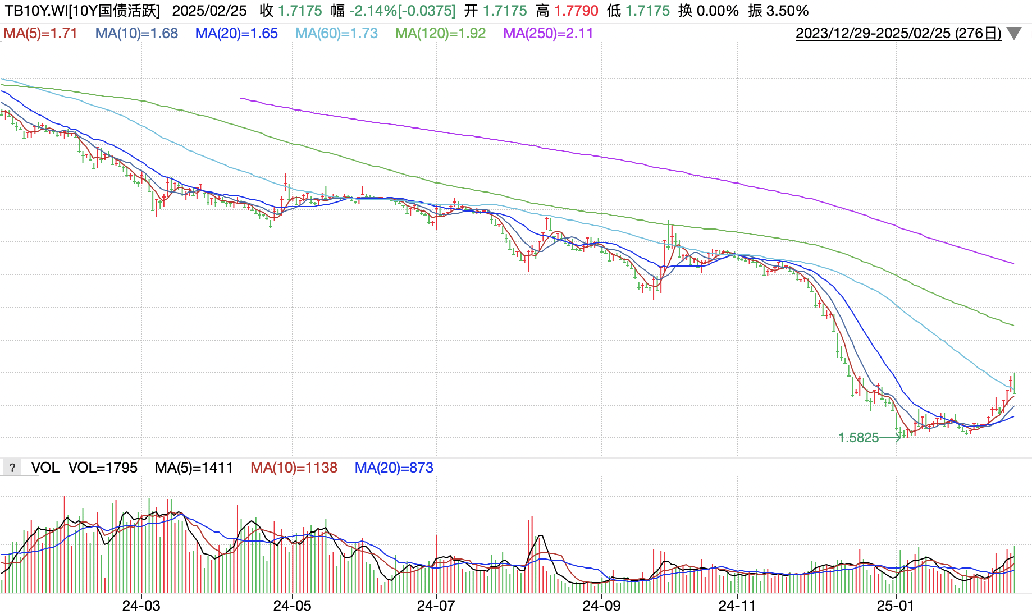The image size is (1032, 614).
Task: Click the TB10Y.WI security title
Action: (x=83, y=11)
